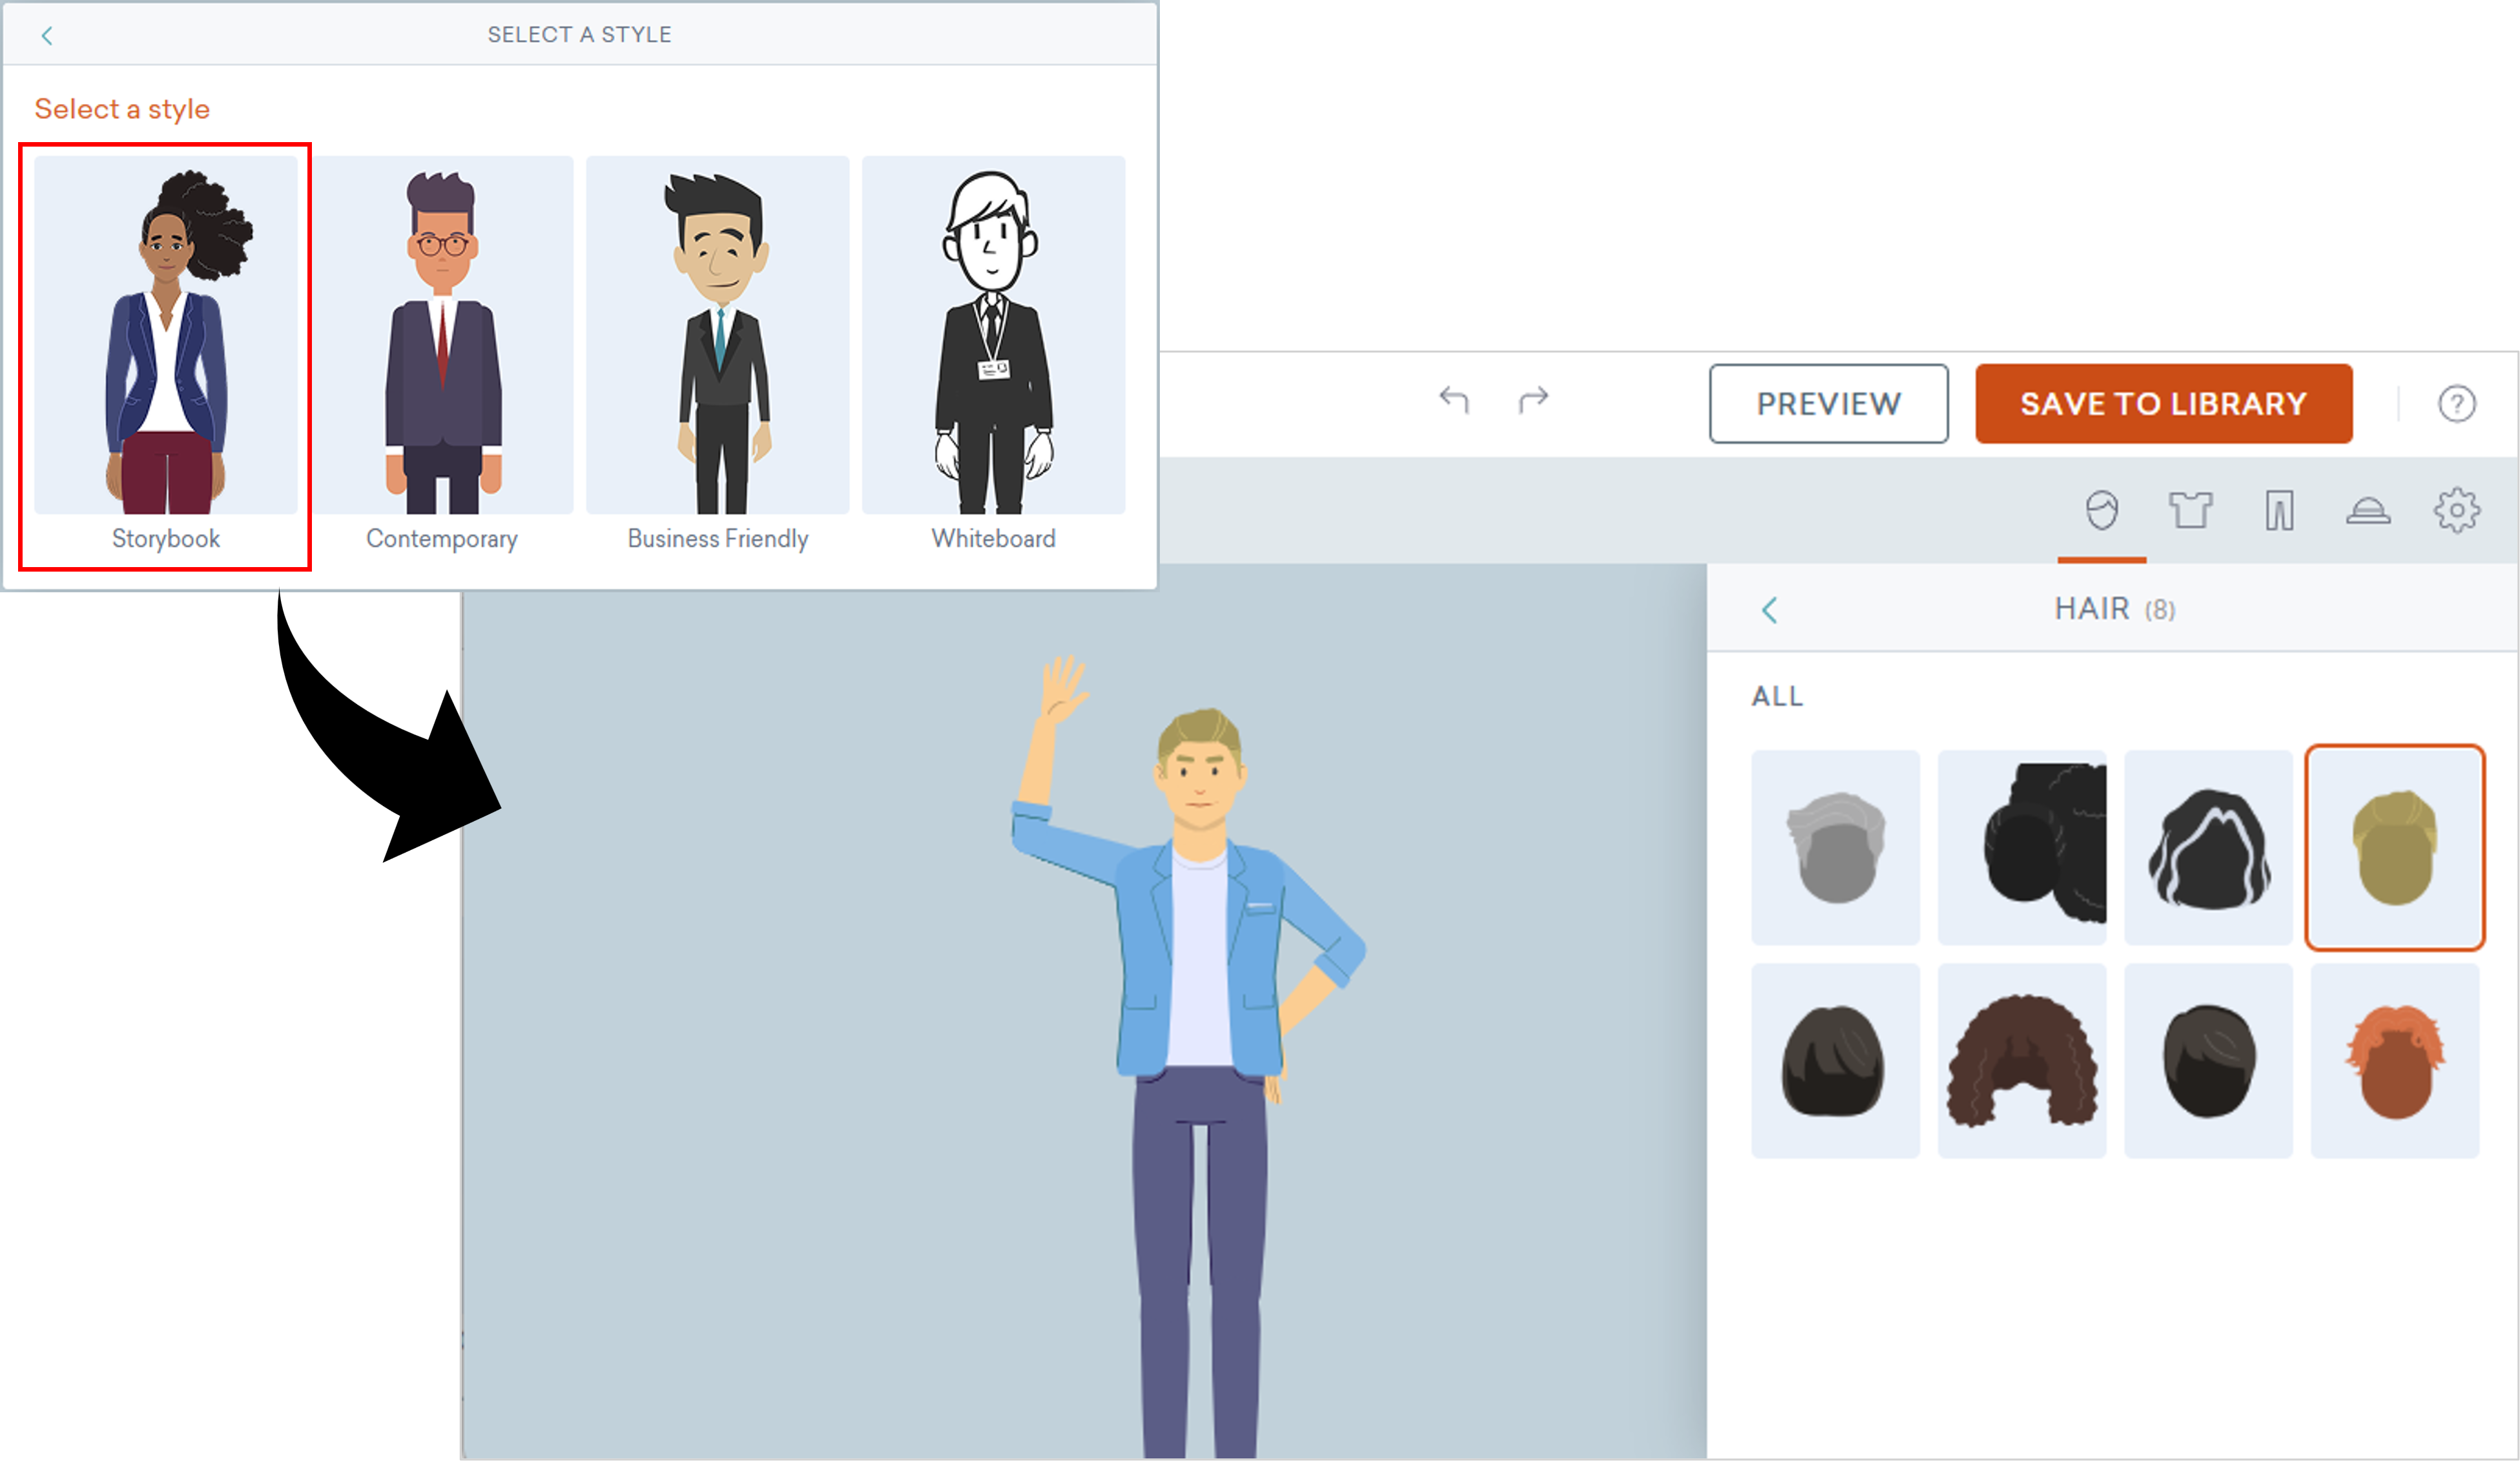Click the PREVIEW button

click(x=1828, y=404)
